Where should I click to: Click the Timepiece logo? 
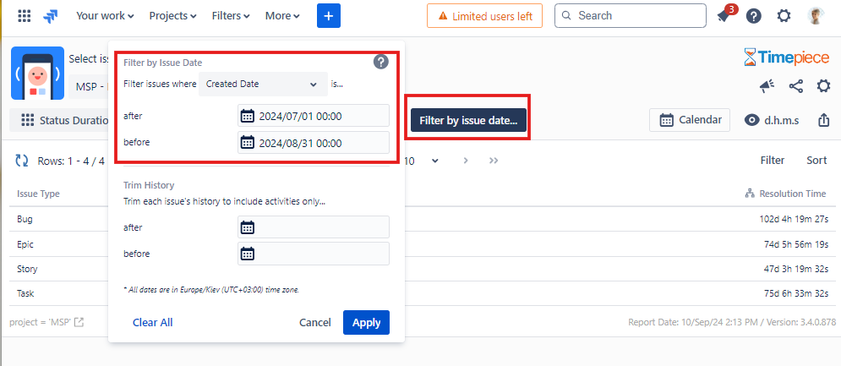[786, 57]
